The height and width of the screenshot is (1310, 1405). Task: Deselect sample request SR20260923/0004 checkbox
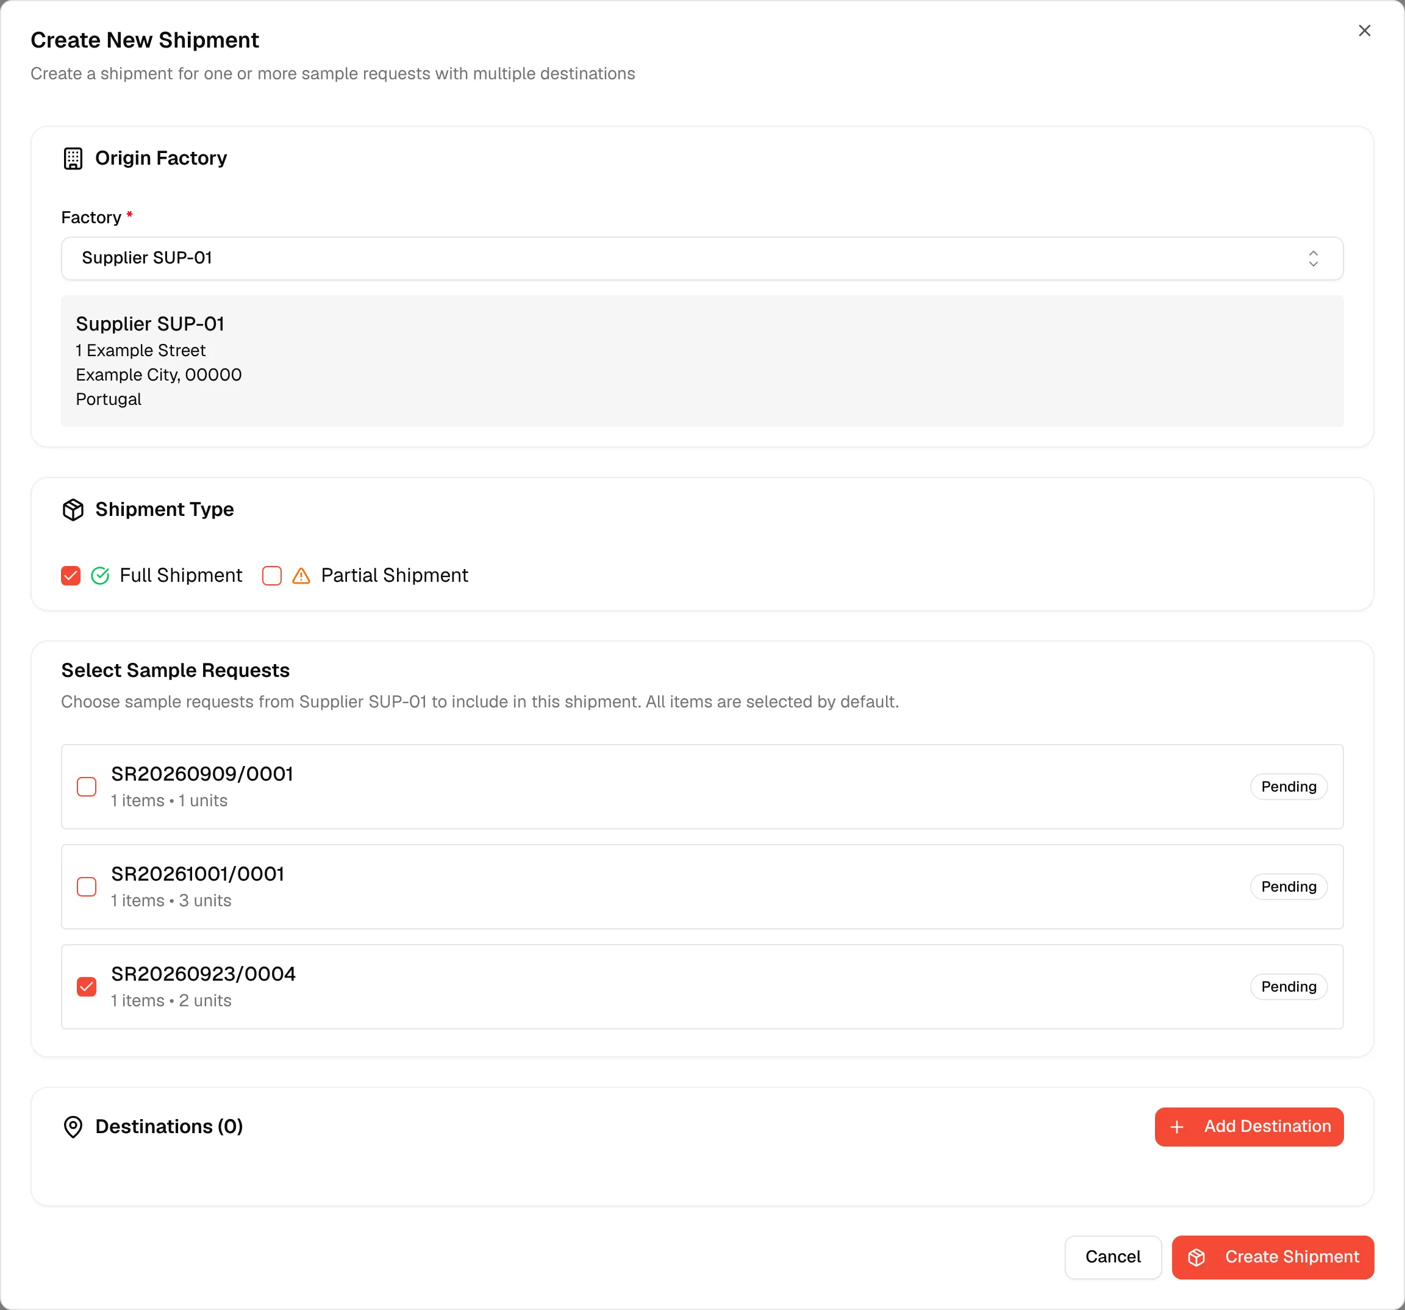[86, 987]
